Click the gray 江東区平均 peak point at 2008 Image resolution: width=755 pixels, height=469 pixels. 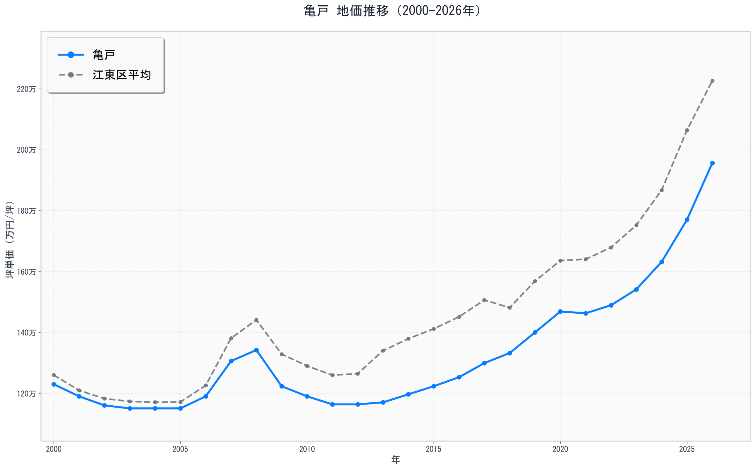[256, 320]
